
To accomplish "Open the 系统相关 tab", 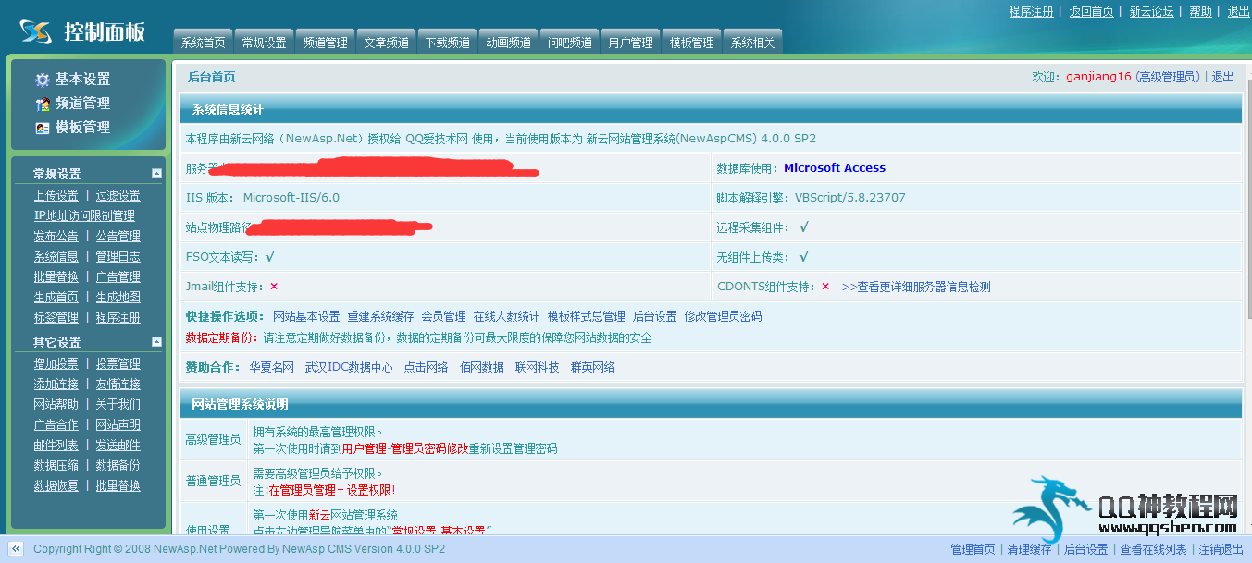I will [753, 42].
